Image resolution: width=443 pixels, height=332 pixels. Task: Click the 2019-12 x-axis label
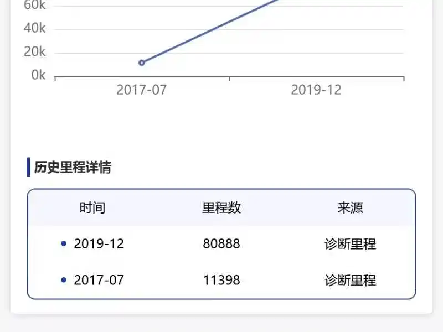316,90
